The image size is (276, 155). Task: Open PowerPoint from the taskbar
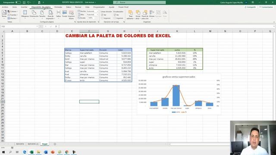point(53,152)
